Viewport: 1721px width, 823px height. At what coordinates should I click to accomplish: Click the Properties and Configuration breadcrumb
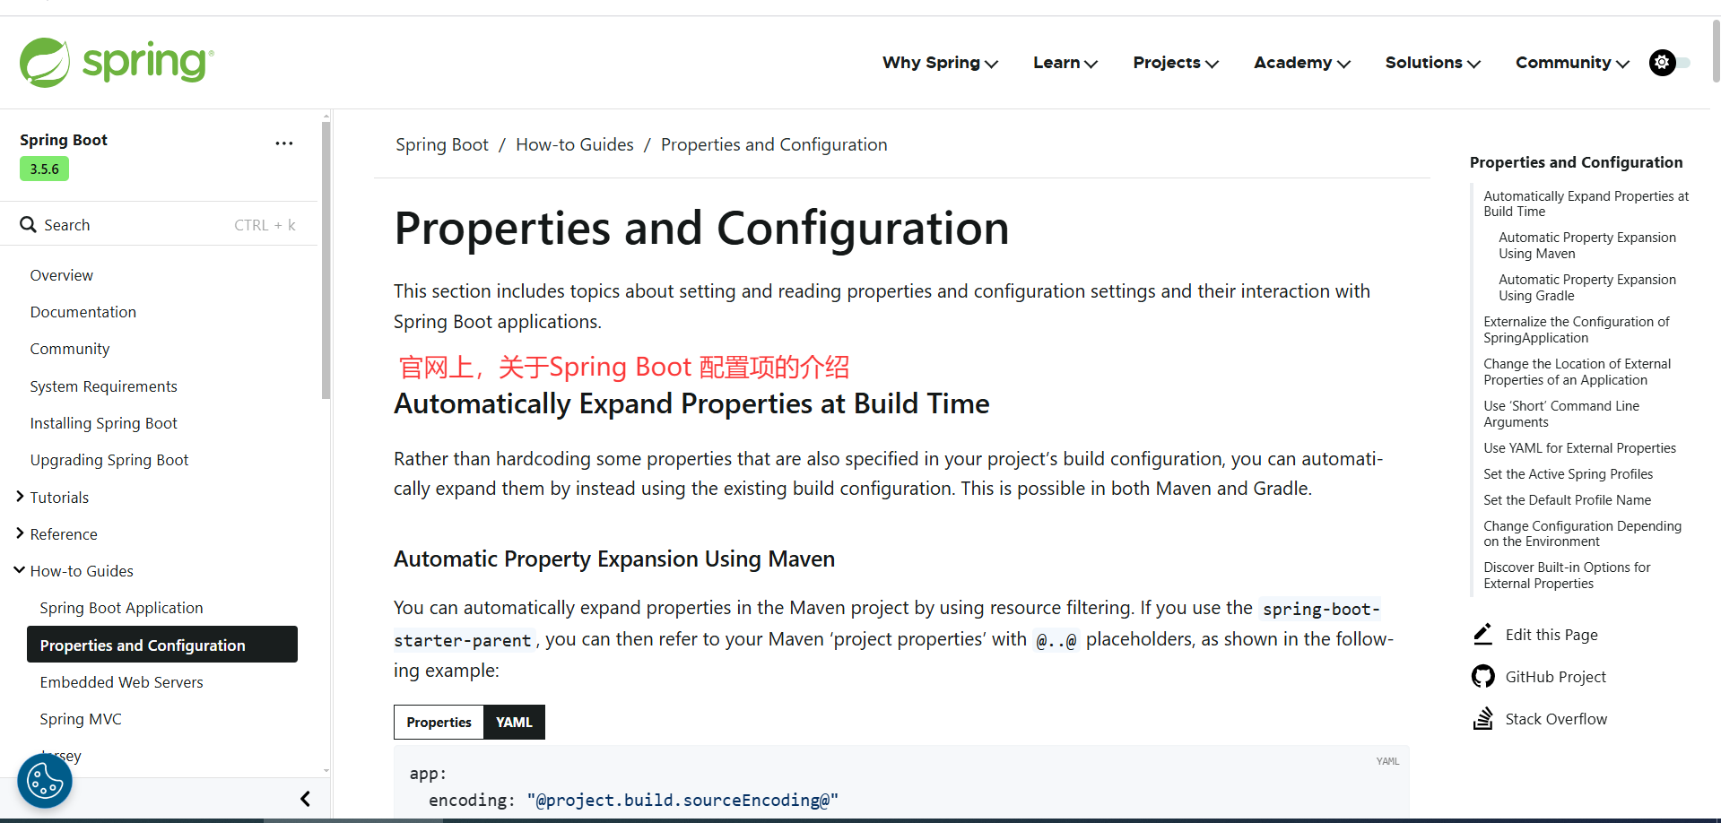click(x=774, y=145)
